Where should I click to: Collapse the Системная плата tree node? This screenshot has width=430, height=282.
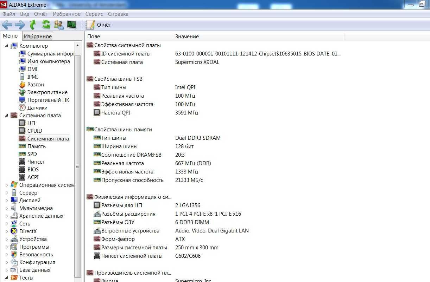(x=7, y=115)
